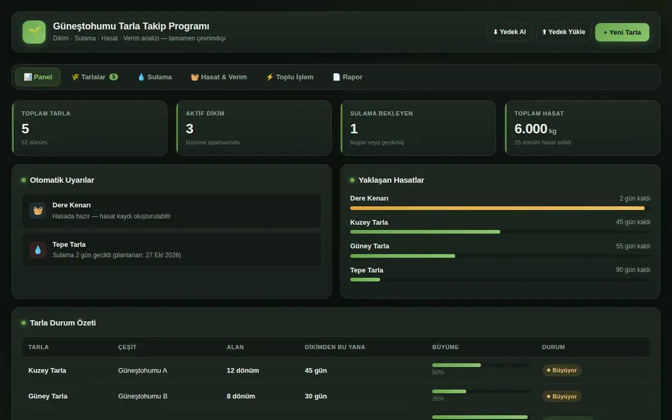Click the BÜYÜME column header
The image size is (672, 420).
445,347
